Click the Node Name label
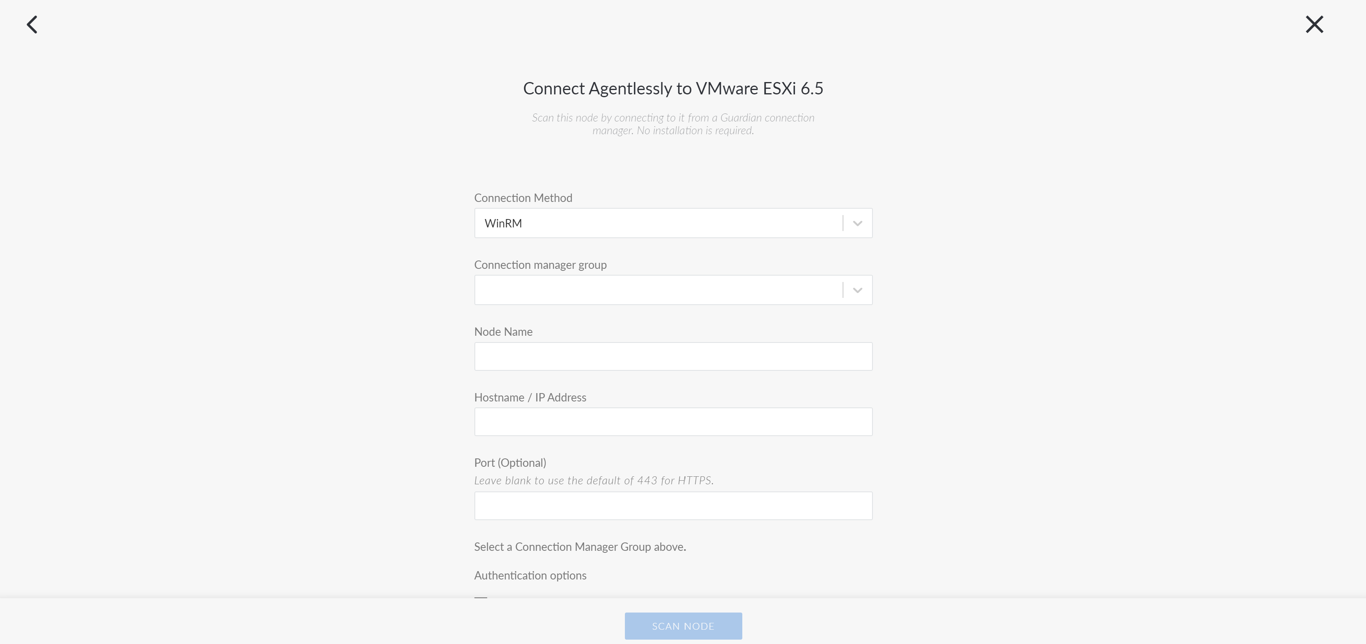This screenshot has height=644, width=1366. [503, 331]
